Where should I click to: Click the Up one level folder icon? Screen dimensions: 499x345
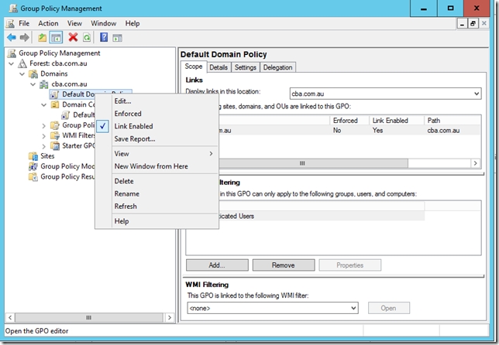pos(42,37)
